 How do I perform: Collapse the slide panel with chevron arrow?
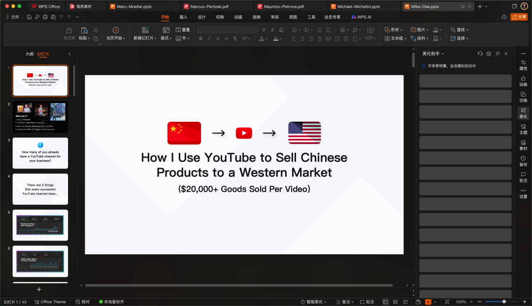69,54
